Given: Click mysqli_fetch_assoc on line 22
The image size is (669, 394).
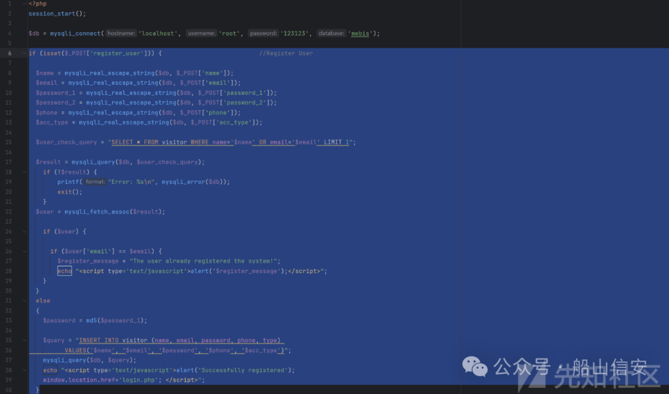Looking at the screenshot, I should point(97,212).
